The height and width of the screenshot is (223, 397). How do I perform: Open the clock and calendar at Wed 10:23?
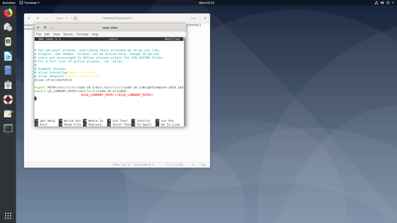[206, 3]
